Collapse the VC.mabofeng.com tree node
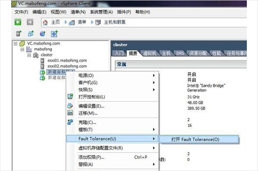 click(x=15, y=44)
